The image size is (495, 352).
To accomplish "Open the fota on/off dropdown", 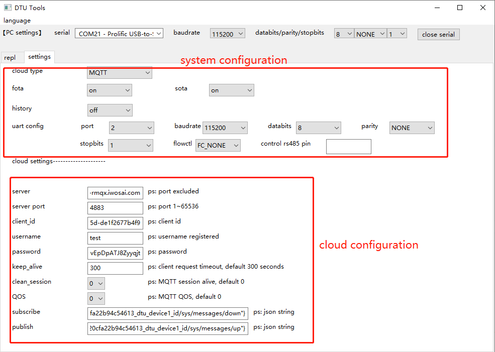I will 109,90.
